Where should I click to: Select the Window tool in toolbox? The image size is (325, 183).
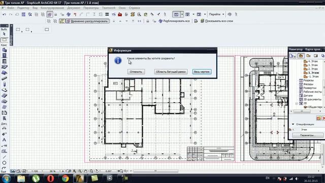tap(4, 62)
